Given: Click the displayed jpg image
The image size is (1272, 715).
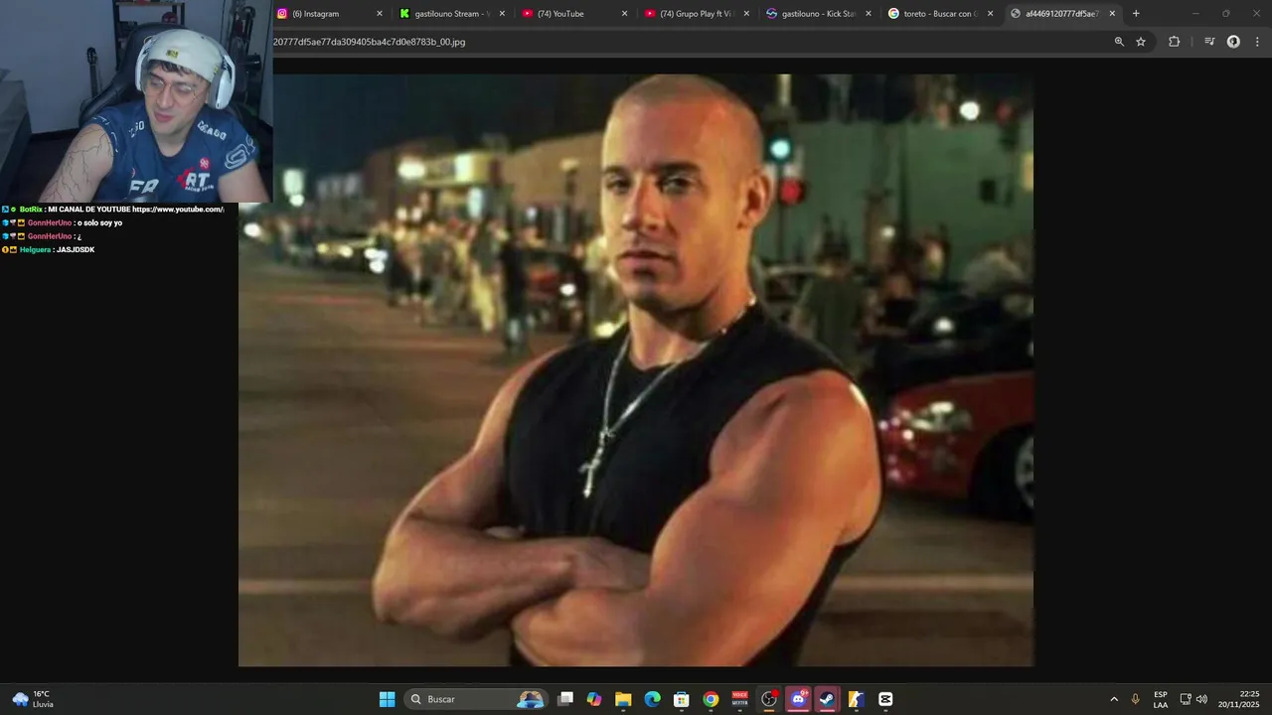Looking at the screenshot, I should pos(636,369).
